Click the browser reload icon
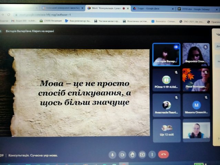The image size is (220, 165). coord(9,14)
